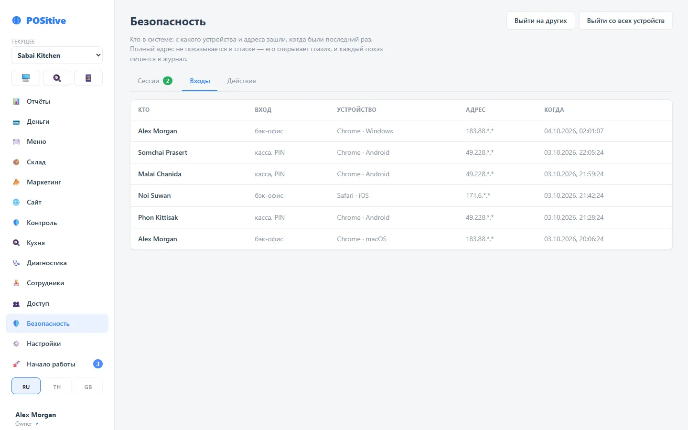Switch interface language to TH
The height and width of the screenshot is (430, 688).
(57, 387)
